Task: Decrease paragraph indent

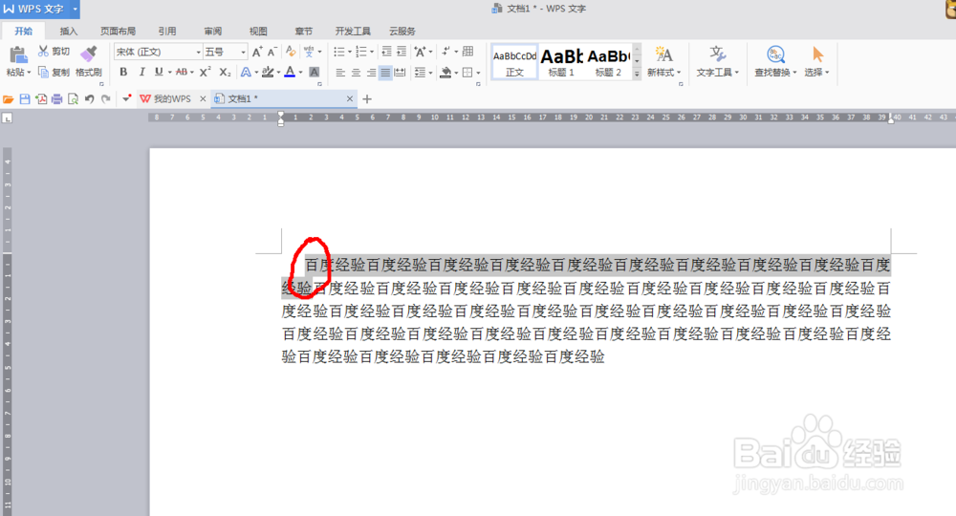Action: [x=386, y=52]
